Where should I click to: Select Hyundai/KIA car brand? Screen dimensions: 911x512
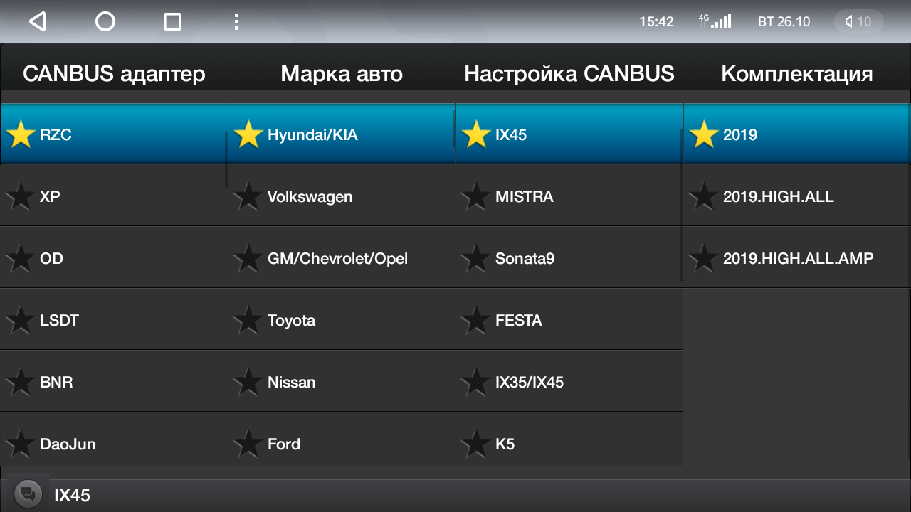(342, 134)
